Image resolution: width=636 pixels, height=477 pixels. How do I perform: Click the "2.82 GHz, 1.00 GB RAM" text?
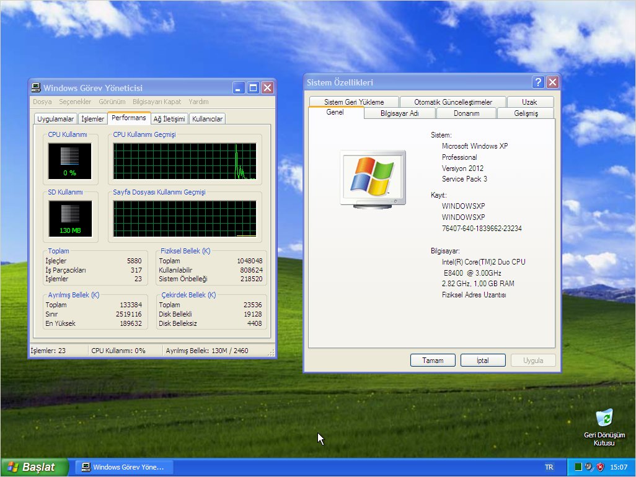(478, 283)
